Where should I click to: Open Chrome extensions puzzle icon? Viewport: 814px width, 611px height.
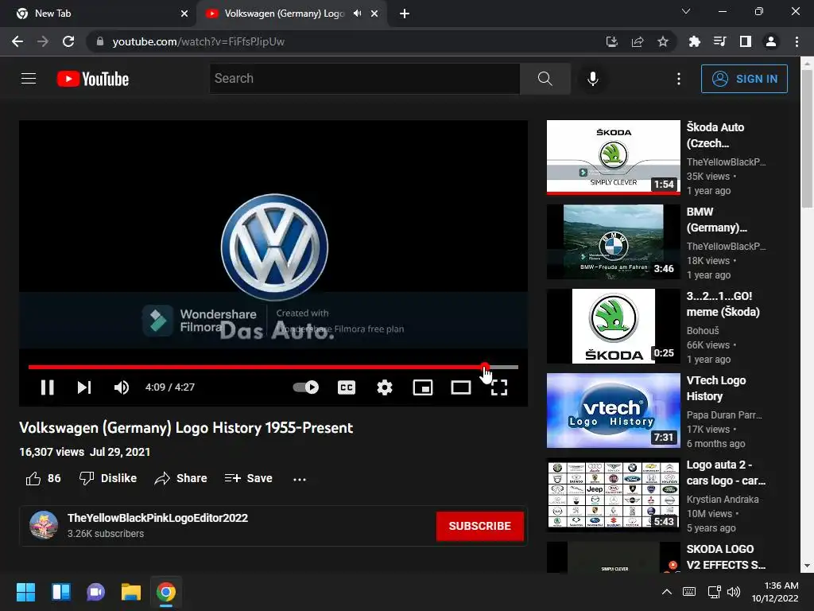pos(694,41)
